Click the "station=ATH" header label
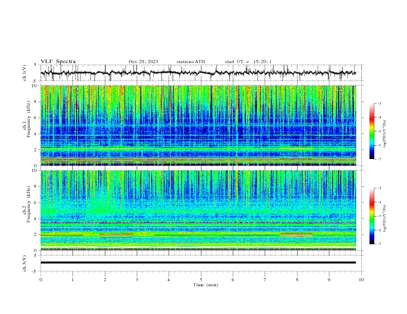This screenshot has height=314, width=407. tap(191, 62)
